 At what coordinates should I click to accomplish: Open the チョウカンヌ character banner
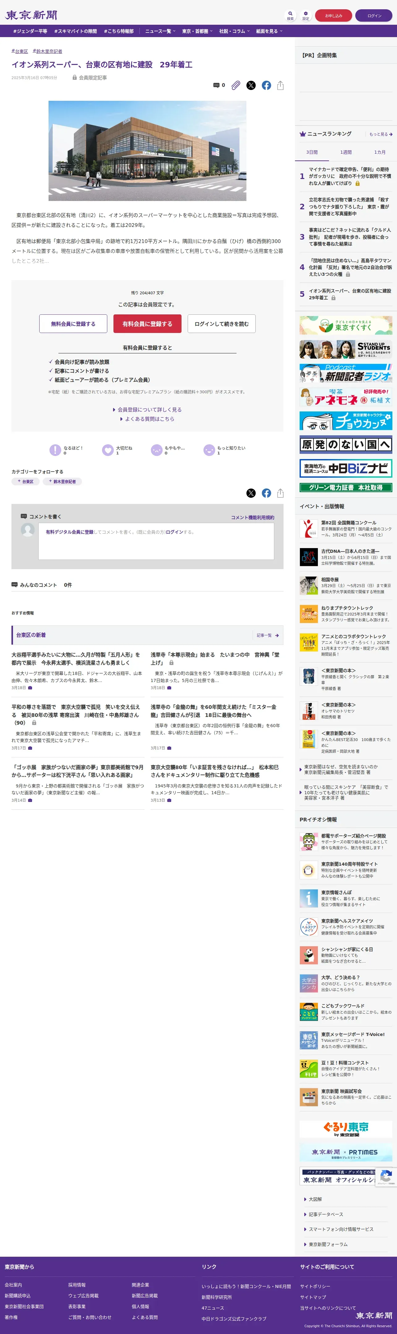click(346, 420)
